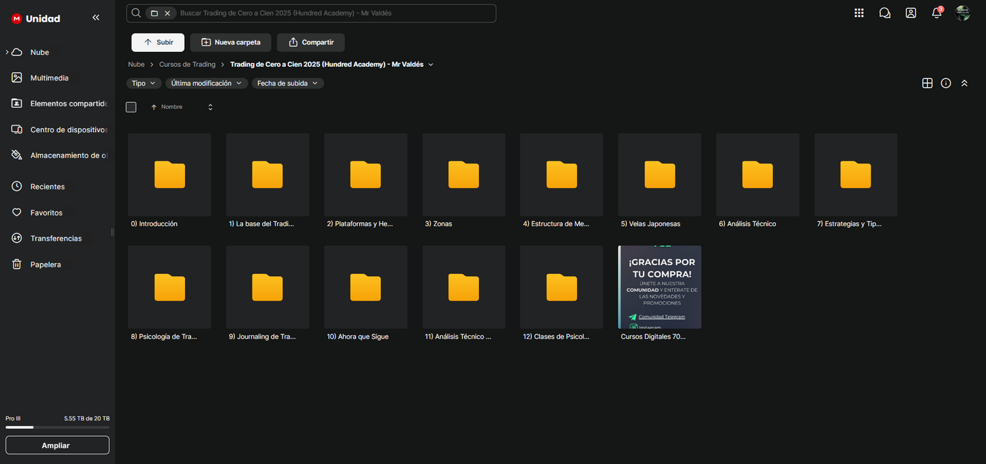Go to Recientes in the sidebar
This screenshot has height=464, width=986.
pyautogui.click(x=47, y=187)
